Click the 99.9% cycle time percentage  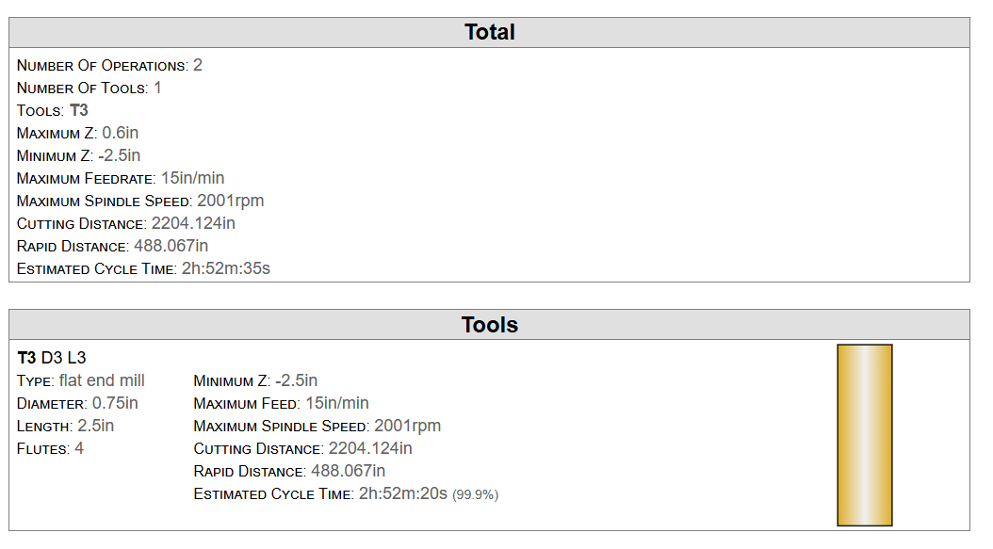475,494
